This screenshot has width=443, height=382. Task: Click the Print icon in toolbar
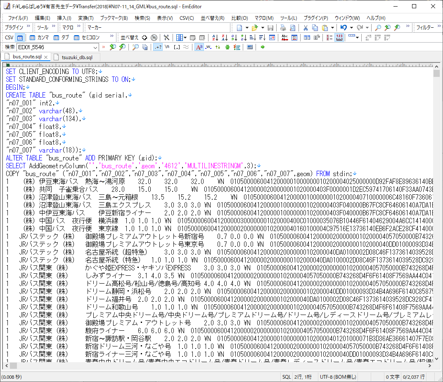[283, 28]
